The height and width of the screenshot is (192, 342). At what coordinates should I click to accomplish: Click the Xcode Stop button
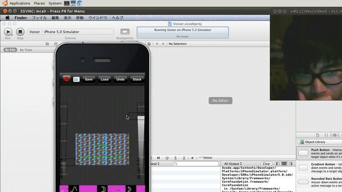(20, 32)
